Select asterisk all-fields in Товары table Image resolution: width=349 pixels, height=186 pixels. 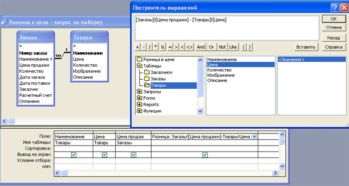pos(75,46)
